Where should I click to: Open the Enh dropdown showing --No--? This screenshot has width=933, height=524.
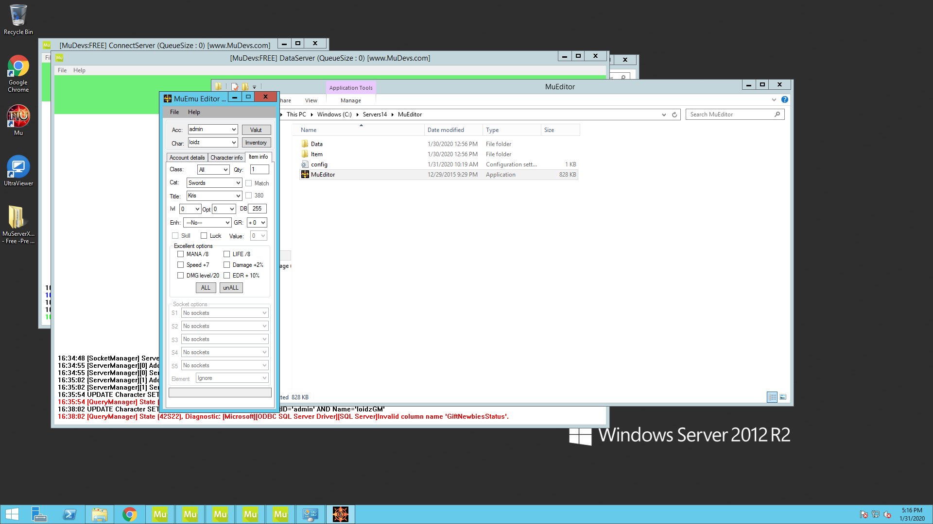pos(207,223)
